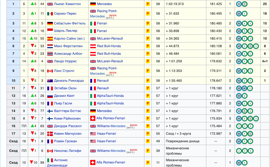Select the text Повреждение днища
The height and width of the screenshot is (167, 270).
[183, 141]
